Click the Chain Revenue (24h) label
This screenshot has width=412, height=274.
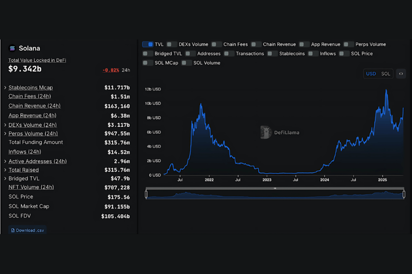coord(34,106)
